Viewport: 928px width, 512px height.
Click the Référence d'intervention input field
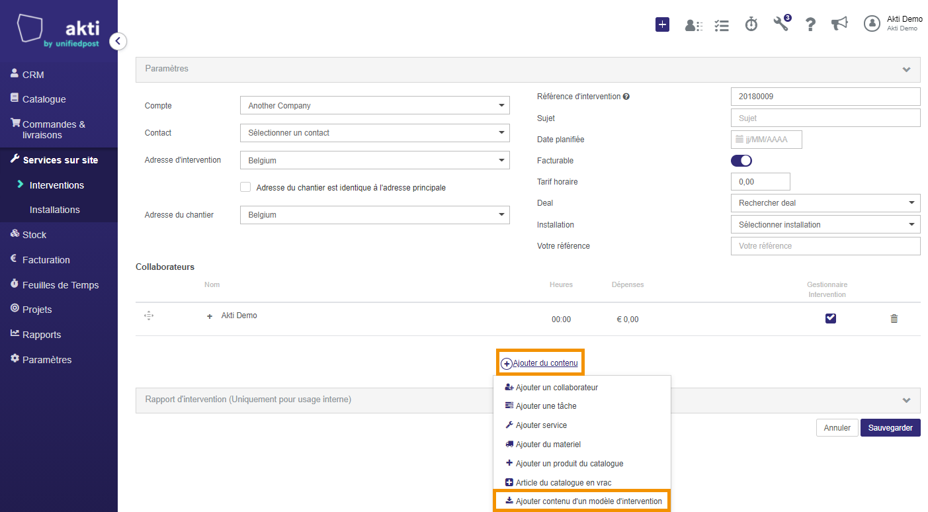click(825, 97)
